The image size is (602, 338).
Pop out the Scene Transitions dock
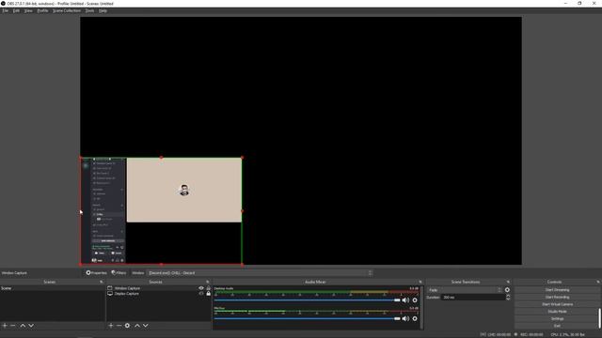[x=508, y=282]
